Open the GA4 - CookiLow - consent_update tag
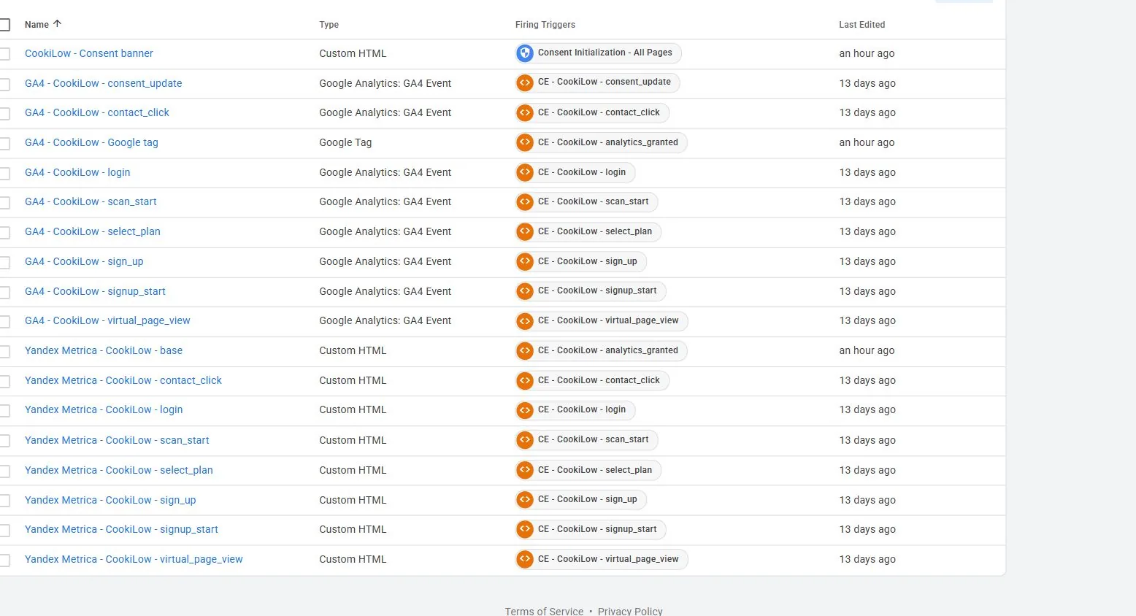 click(104, 83)
